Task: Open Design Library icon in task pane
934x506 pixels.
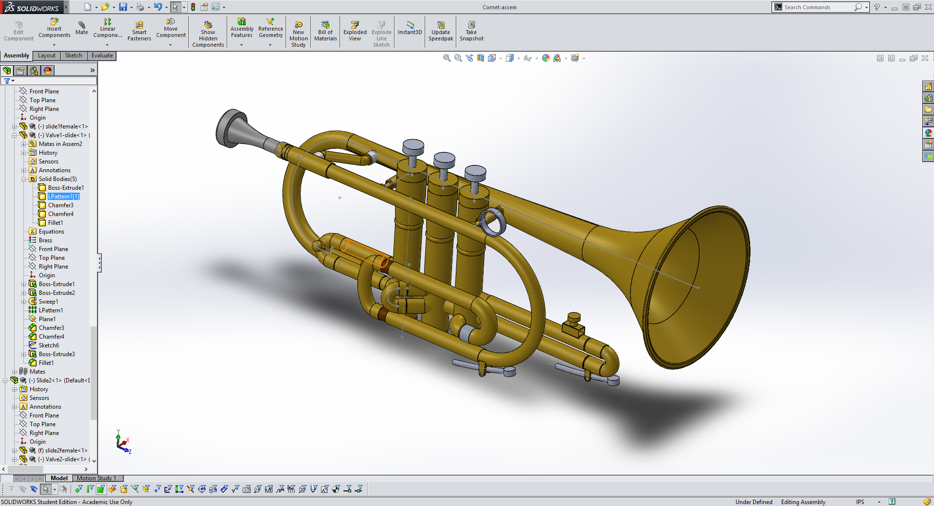Action: click(928, 98)
